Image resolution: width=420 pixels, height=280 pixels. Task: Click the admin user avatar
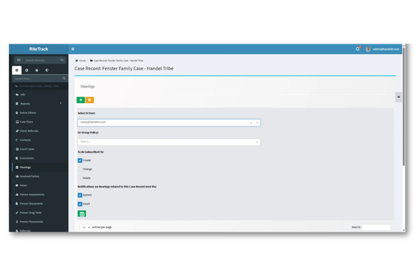coord(368,49)
